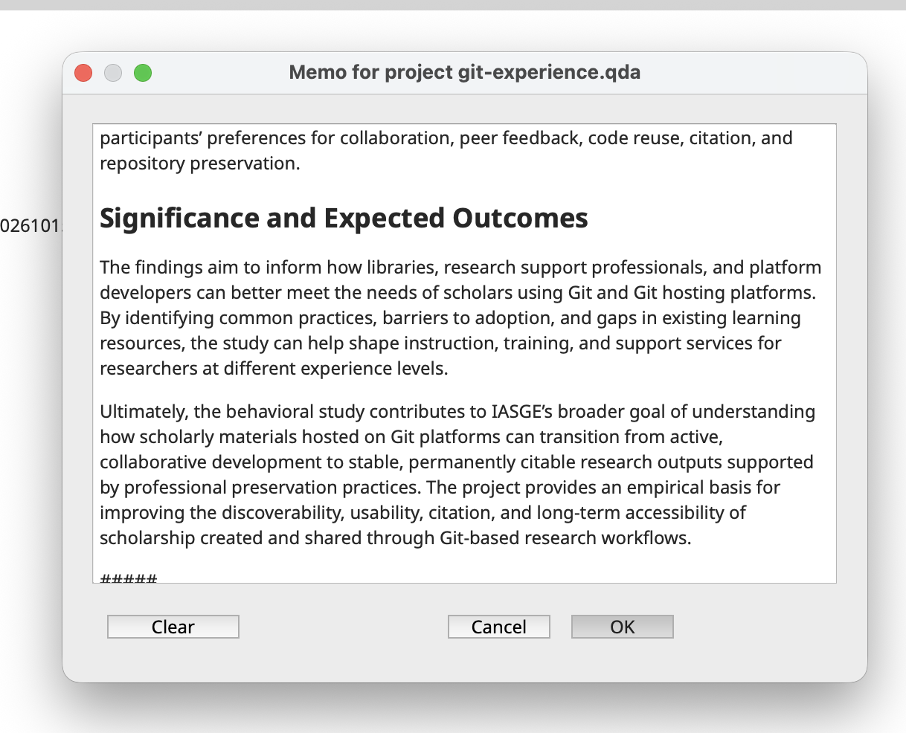Click the 'Significance and Expected Outcomes' heading
This screenshot has height=733, width=906.
[344, 218]
